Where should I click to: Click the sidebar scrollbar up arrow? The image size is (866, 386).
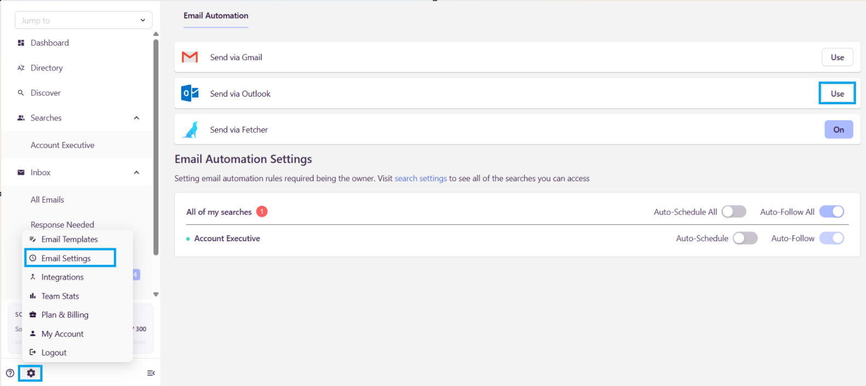click(x=156, y=34)
